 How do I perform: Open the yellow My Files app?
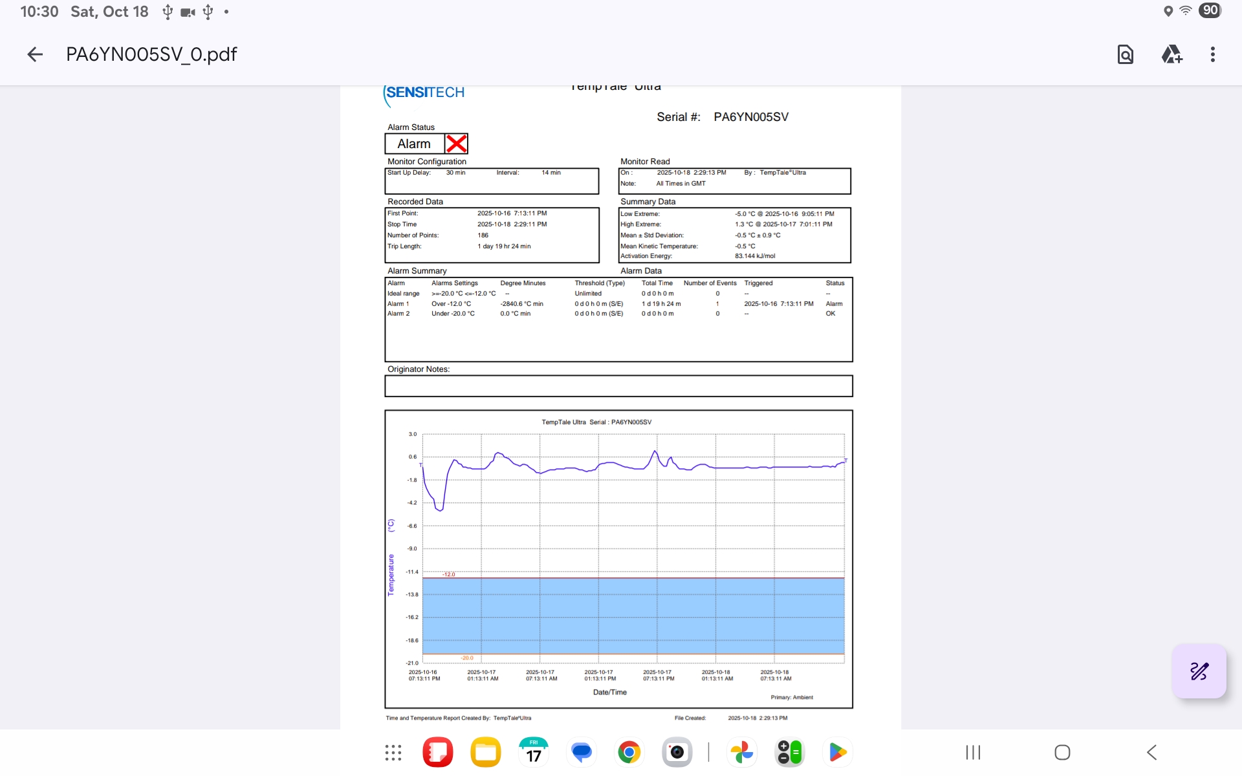(x=486, y=753)
